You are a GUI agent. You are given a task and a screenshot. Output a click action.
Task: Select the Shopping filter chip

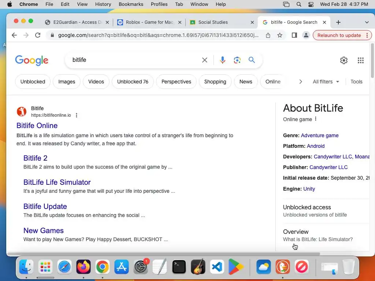pyautogui.click(x=215, y=82)
